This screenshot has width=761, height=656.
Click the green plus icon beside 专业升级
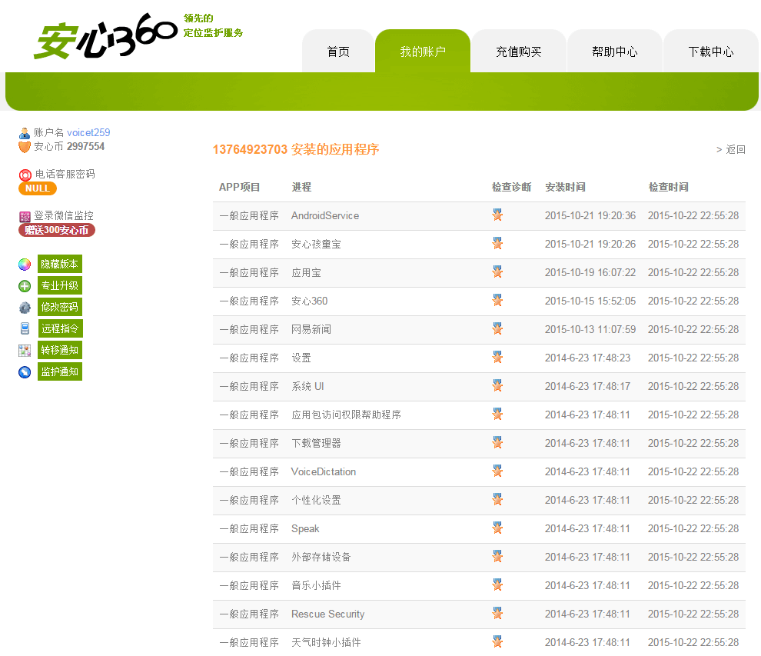point(25,286)
